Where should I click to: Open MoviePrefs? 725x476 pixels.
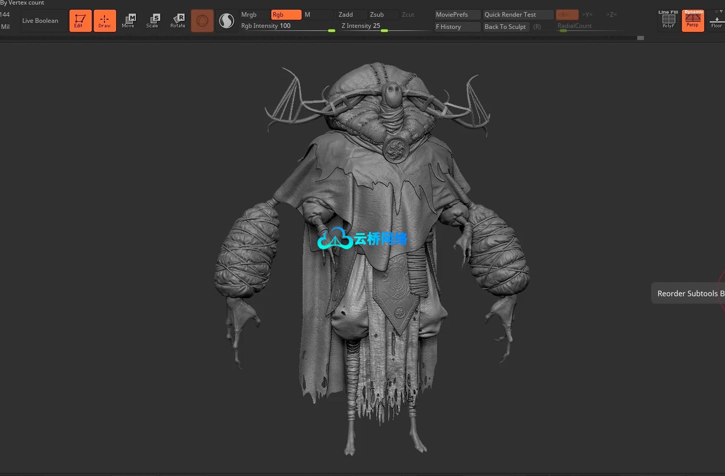(x=457, y=15)
